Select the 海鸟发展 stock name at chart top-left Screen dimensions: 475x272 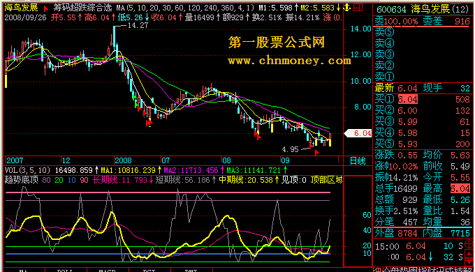(21, 8)
